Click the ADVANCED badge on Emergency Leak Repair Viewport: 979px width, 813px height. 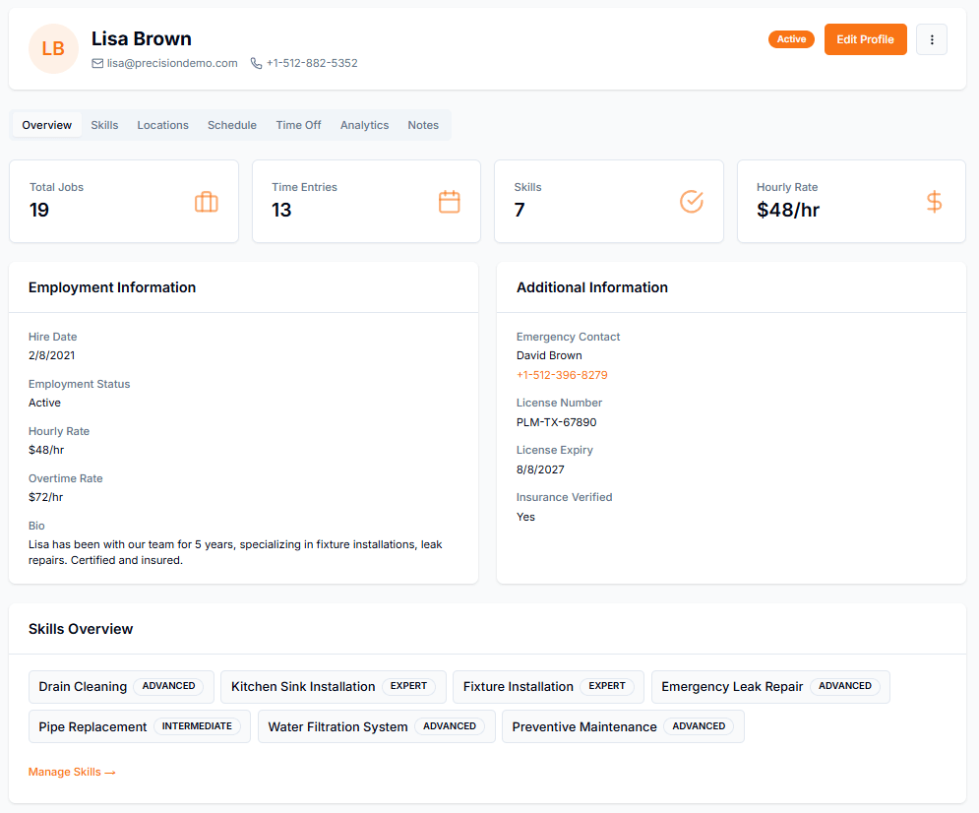click(x=845, y=686)
